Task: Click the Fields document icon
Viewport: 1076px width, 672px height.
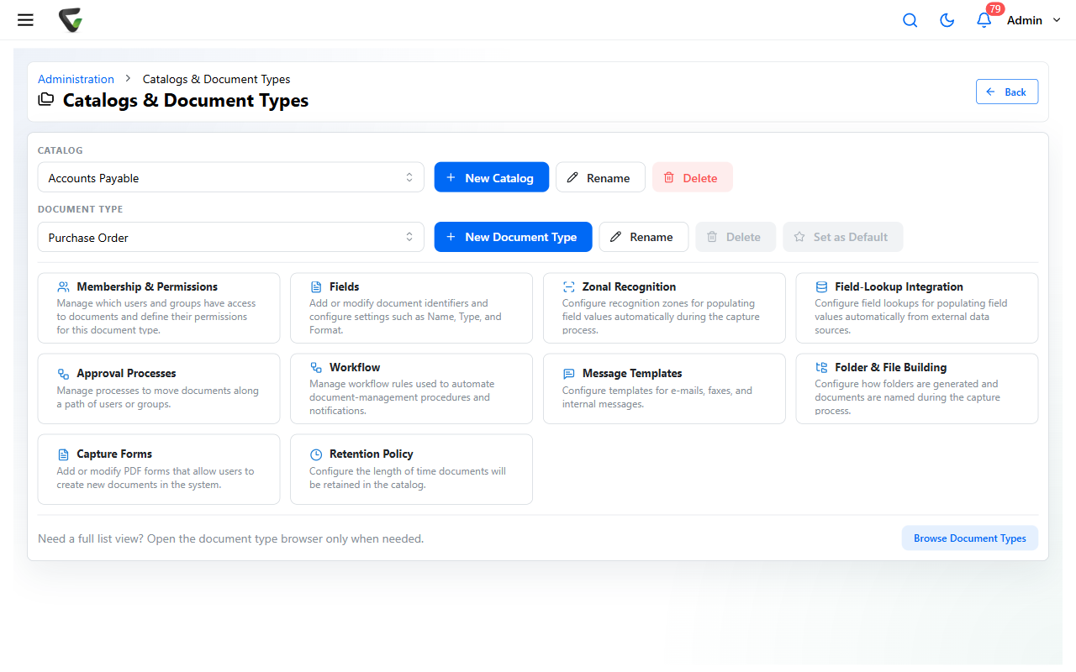Action: point(316,287)
